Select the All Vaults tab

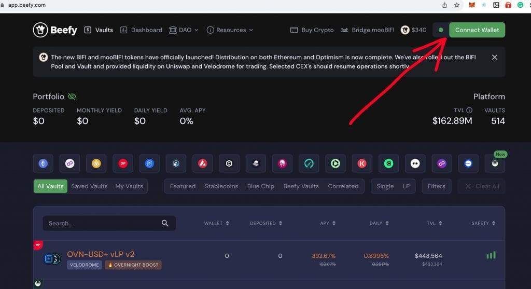point(50,186)
